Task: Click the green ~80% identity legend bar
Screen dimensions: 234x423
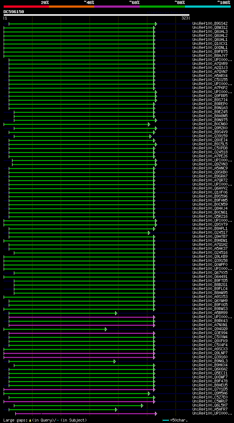Action: point(162,7)
